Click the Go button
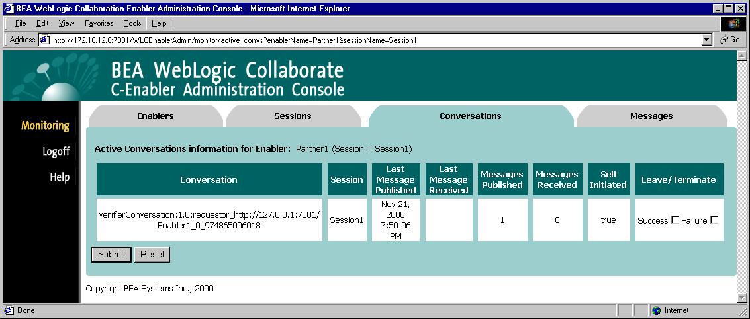Image resolution: width=750 pixels, height=319 pixels. [x=730, y=40]
